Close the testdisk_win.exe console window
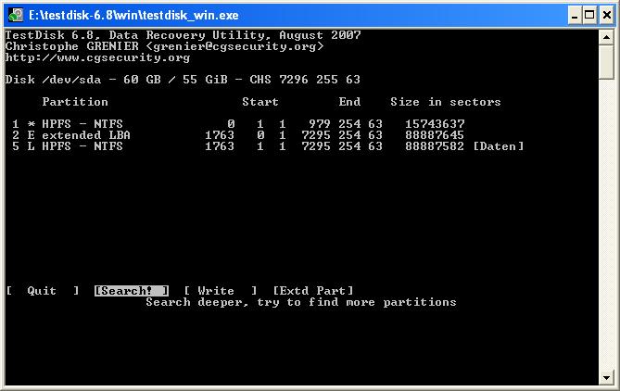 [x=607, y=15]
